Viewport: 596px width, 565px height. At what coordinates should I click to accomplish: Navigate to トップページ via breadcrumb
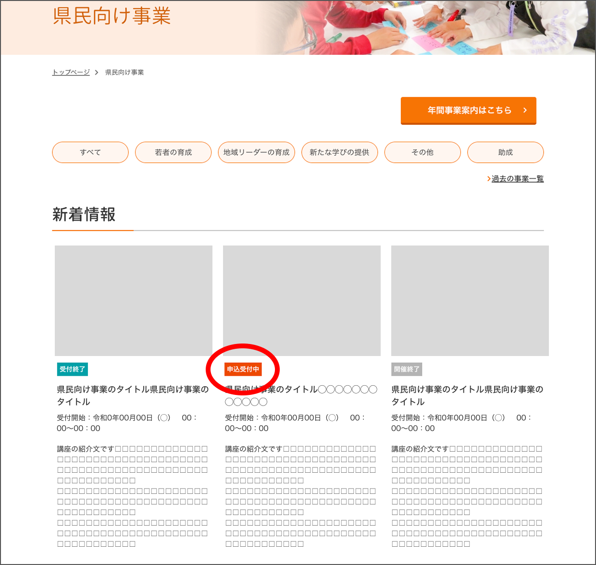(70, 72)
